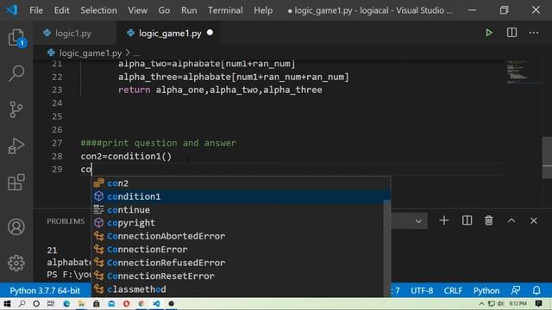
Task: Open the Accounts menu icon
Action: (x=16, y=226)
